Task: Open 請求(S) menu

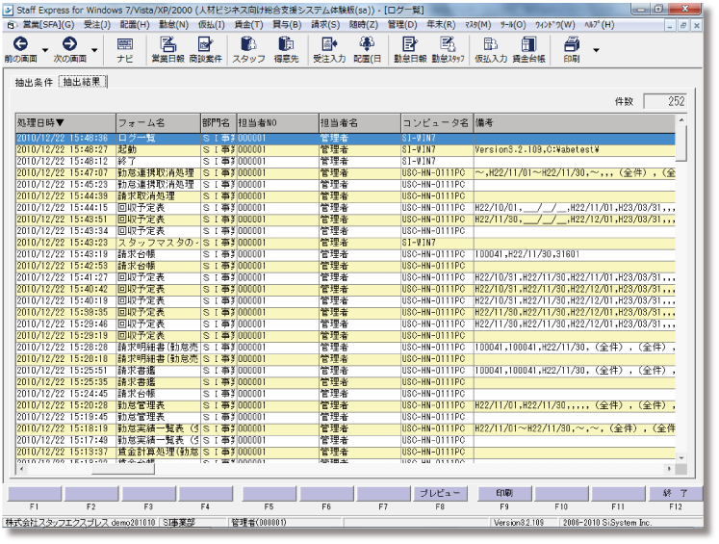Action: click(325, 25)
